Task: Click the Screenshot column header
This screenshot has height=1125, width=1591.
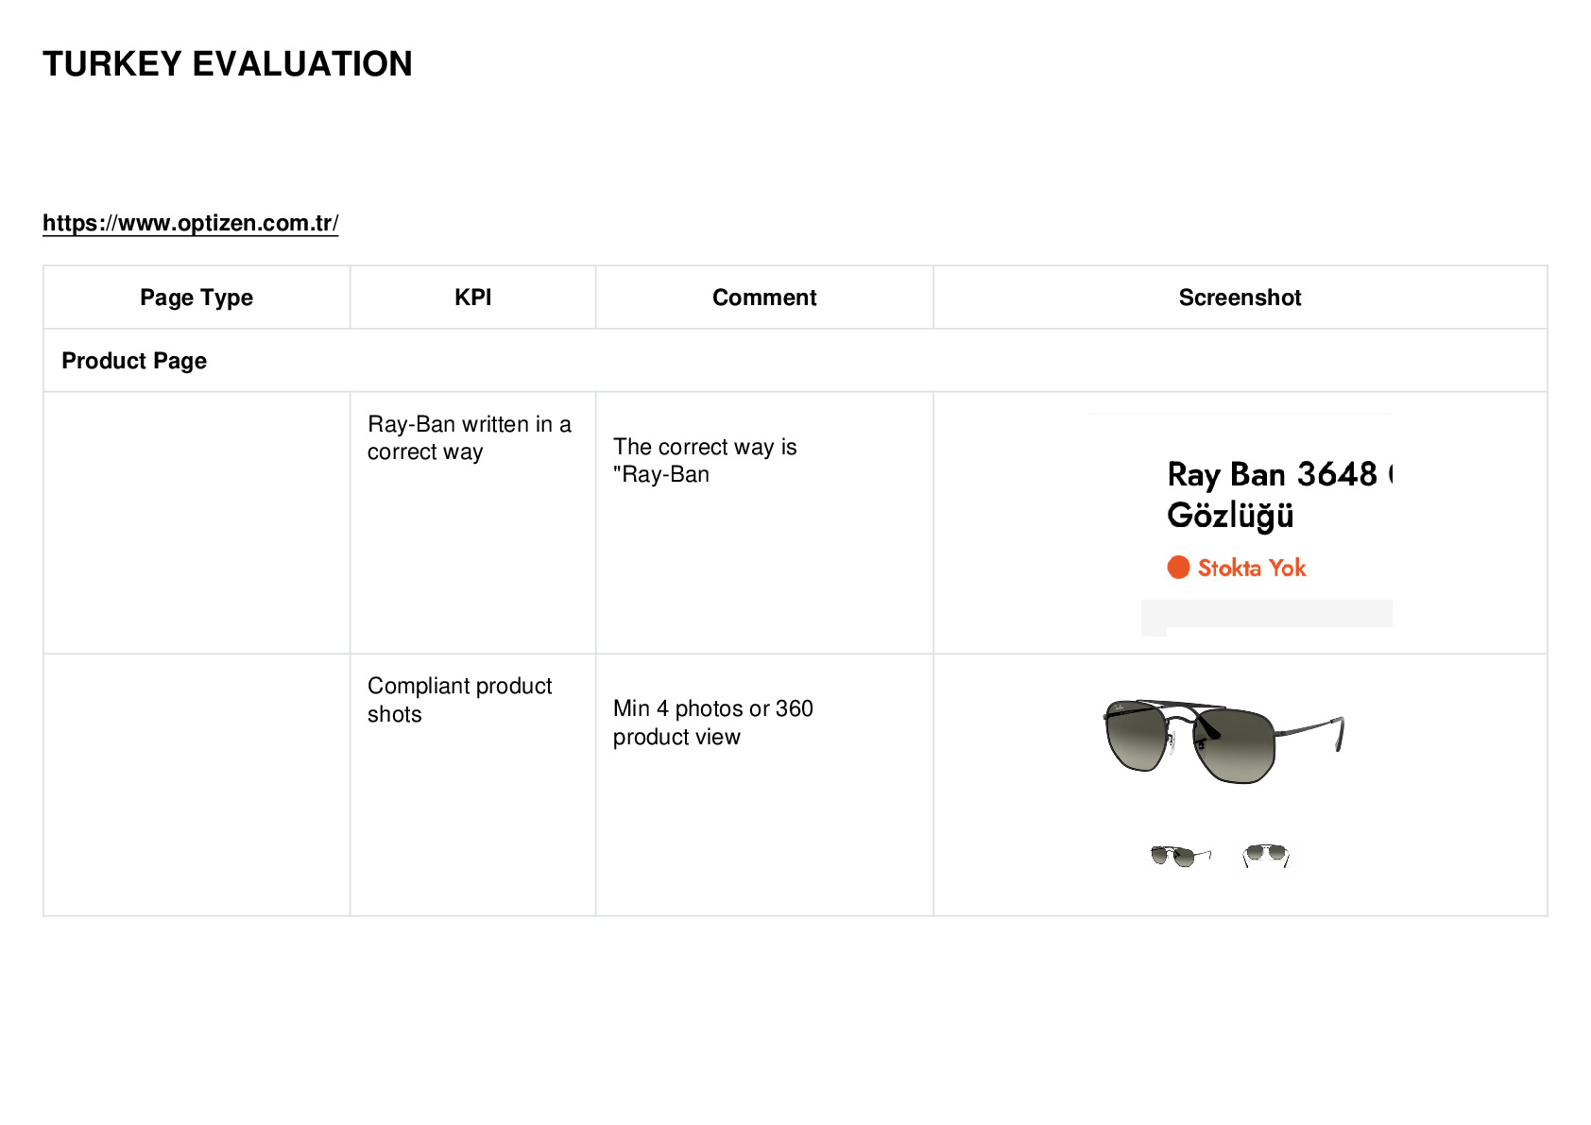Action: pyautogui.click(x=1240, y=298)
